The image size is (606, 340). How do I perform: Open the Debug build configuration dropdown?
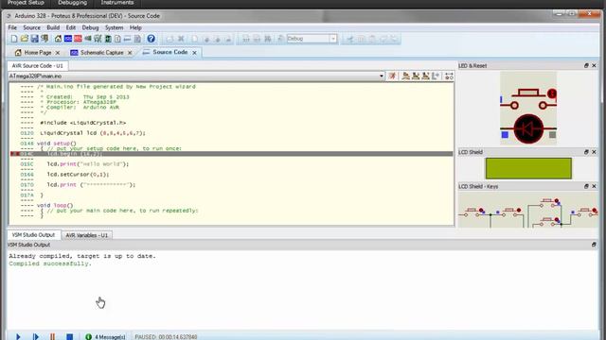[332, 39]
